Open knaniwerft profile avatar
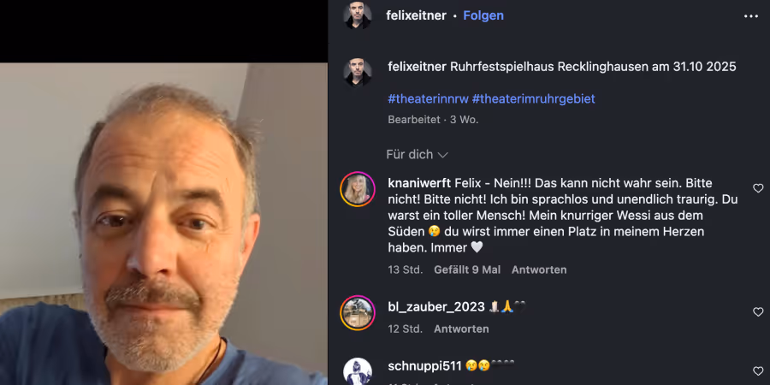 pos(358,189)
